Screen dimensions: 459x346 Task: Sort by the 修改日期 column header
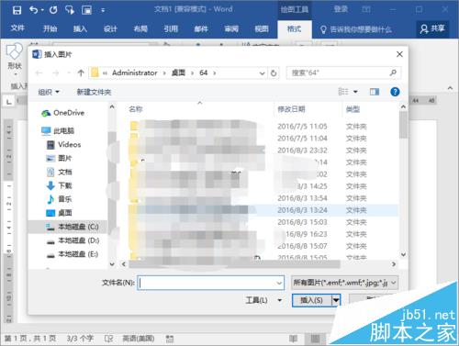291,109
